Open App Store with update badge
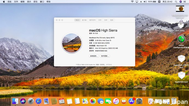Viewport: 189px width, 106px height. pos(131,101)
